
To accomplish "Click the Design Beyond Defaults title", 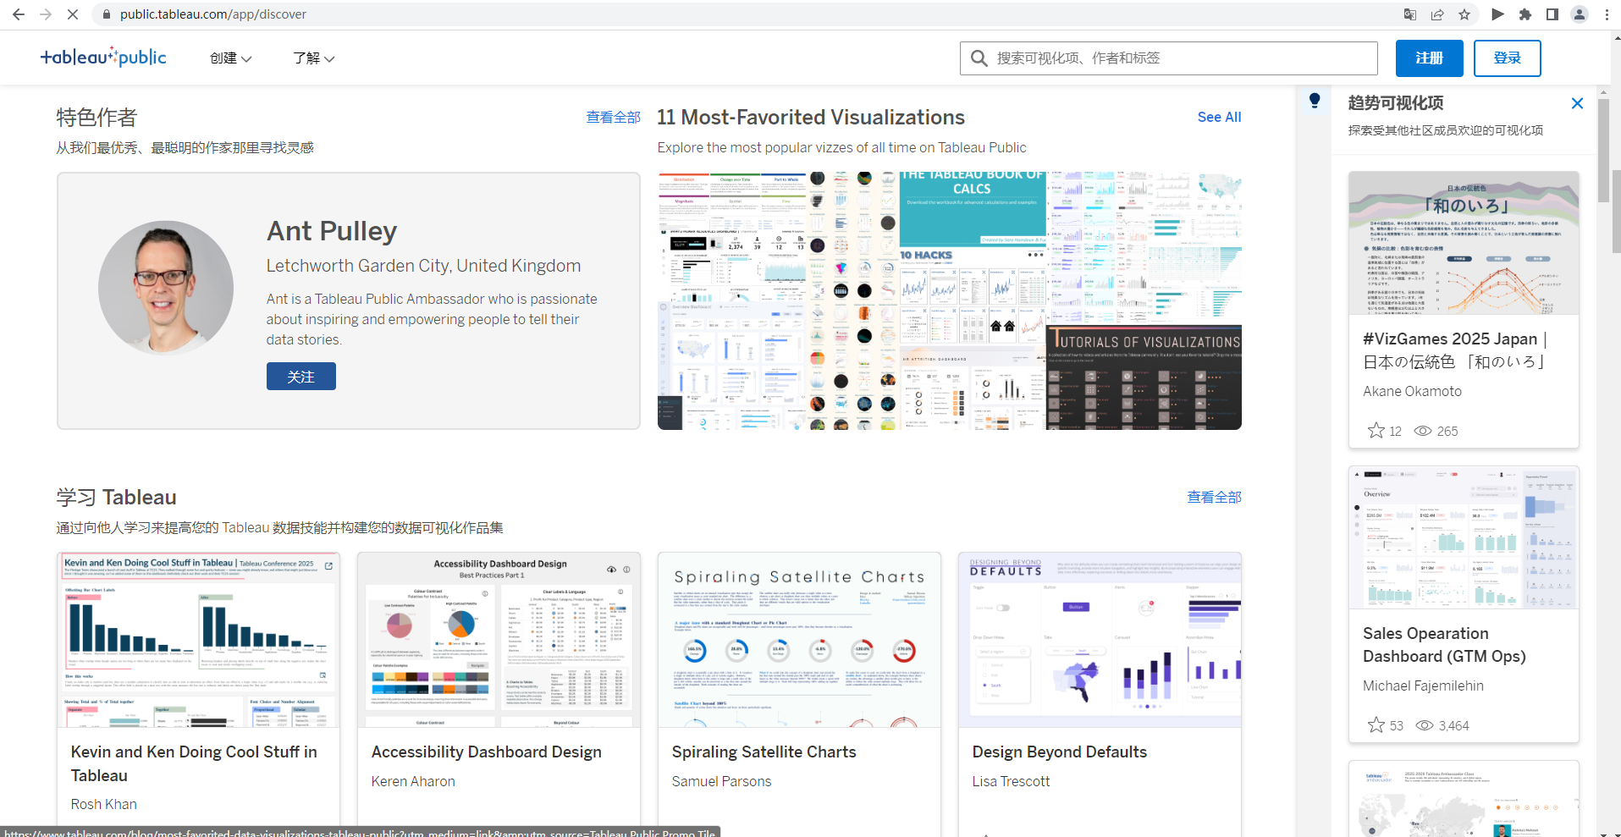I will [1060, 752].
